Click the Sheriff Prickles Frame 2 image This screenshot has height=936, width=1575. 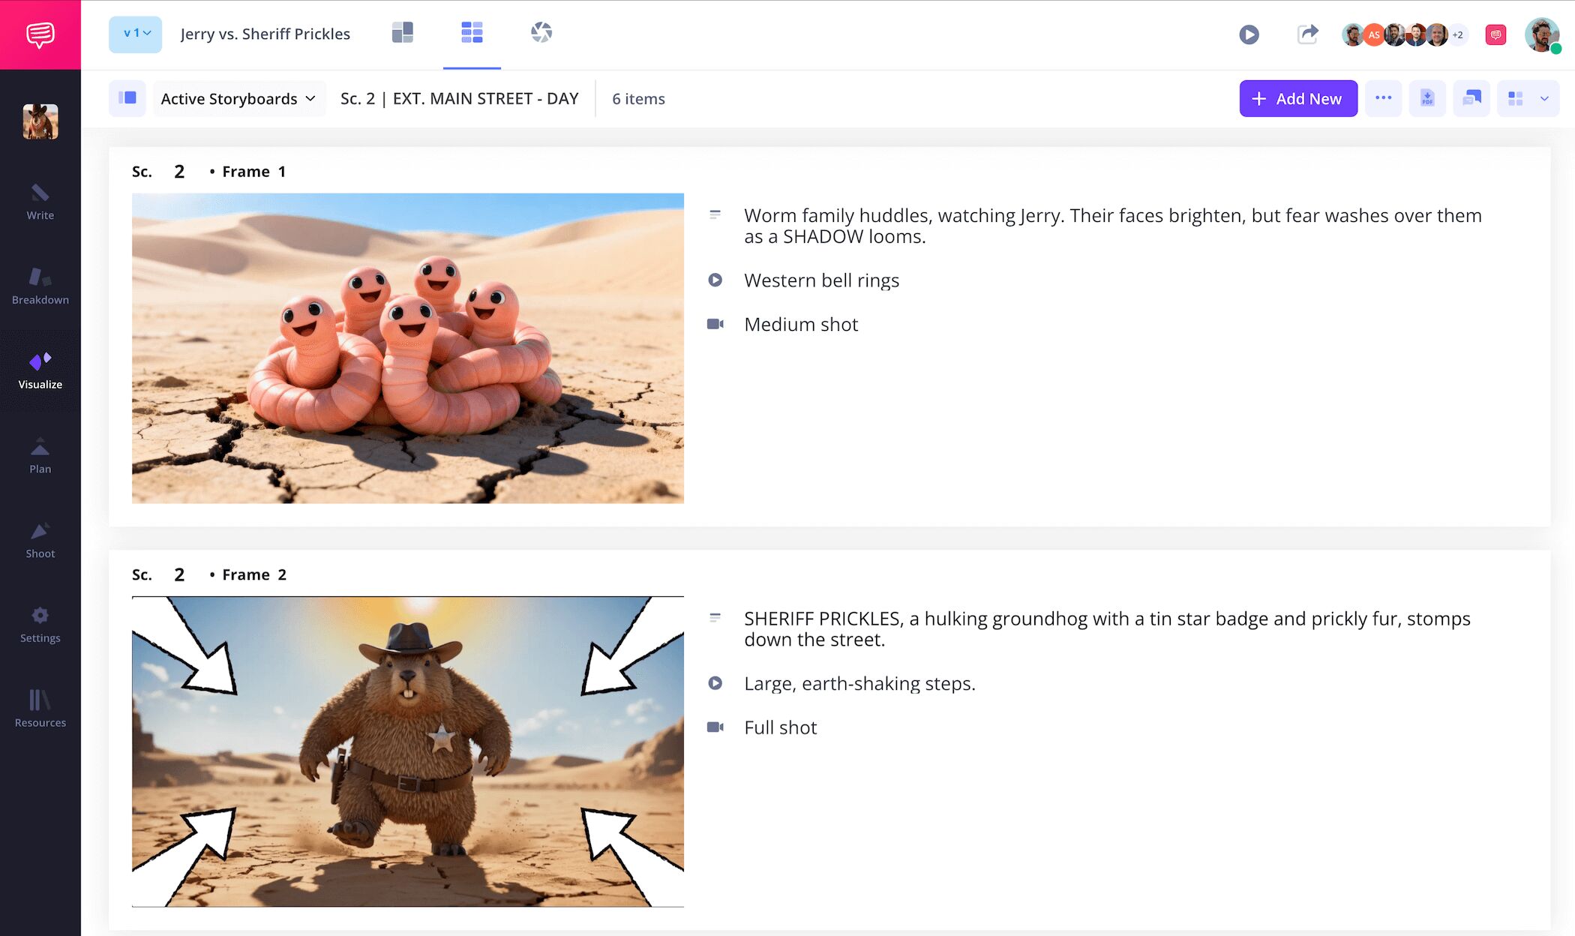pyautogui.click(x=407, y=751)
